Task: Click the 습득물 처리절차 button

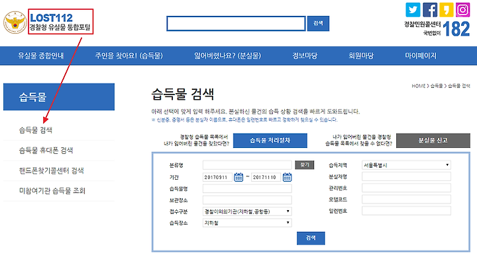Action: point(270,141)
